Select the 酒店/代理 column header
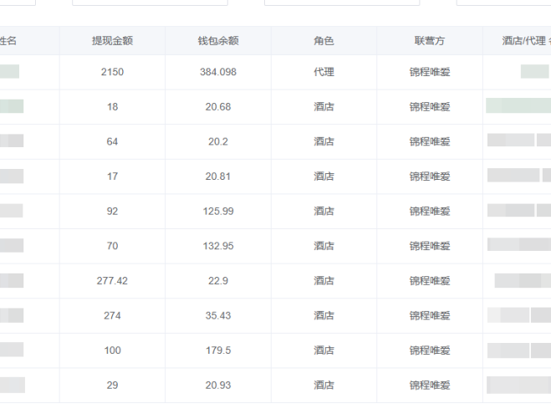 523,40
